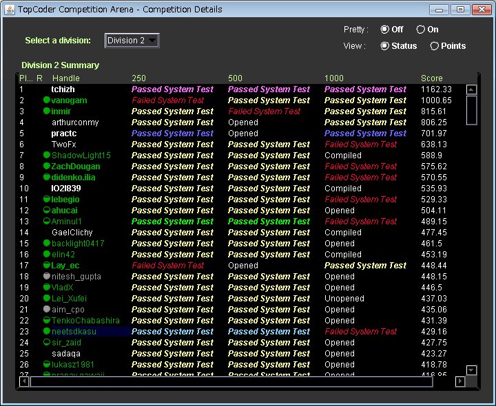Click the horizontal scrollbar left arrow
The width and height of the screenshot is (496, 406).
(24, 381)
